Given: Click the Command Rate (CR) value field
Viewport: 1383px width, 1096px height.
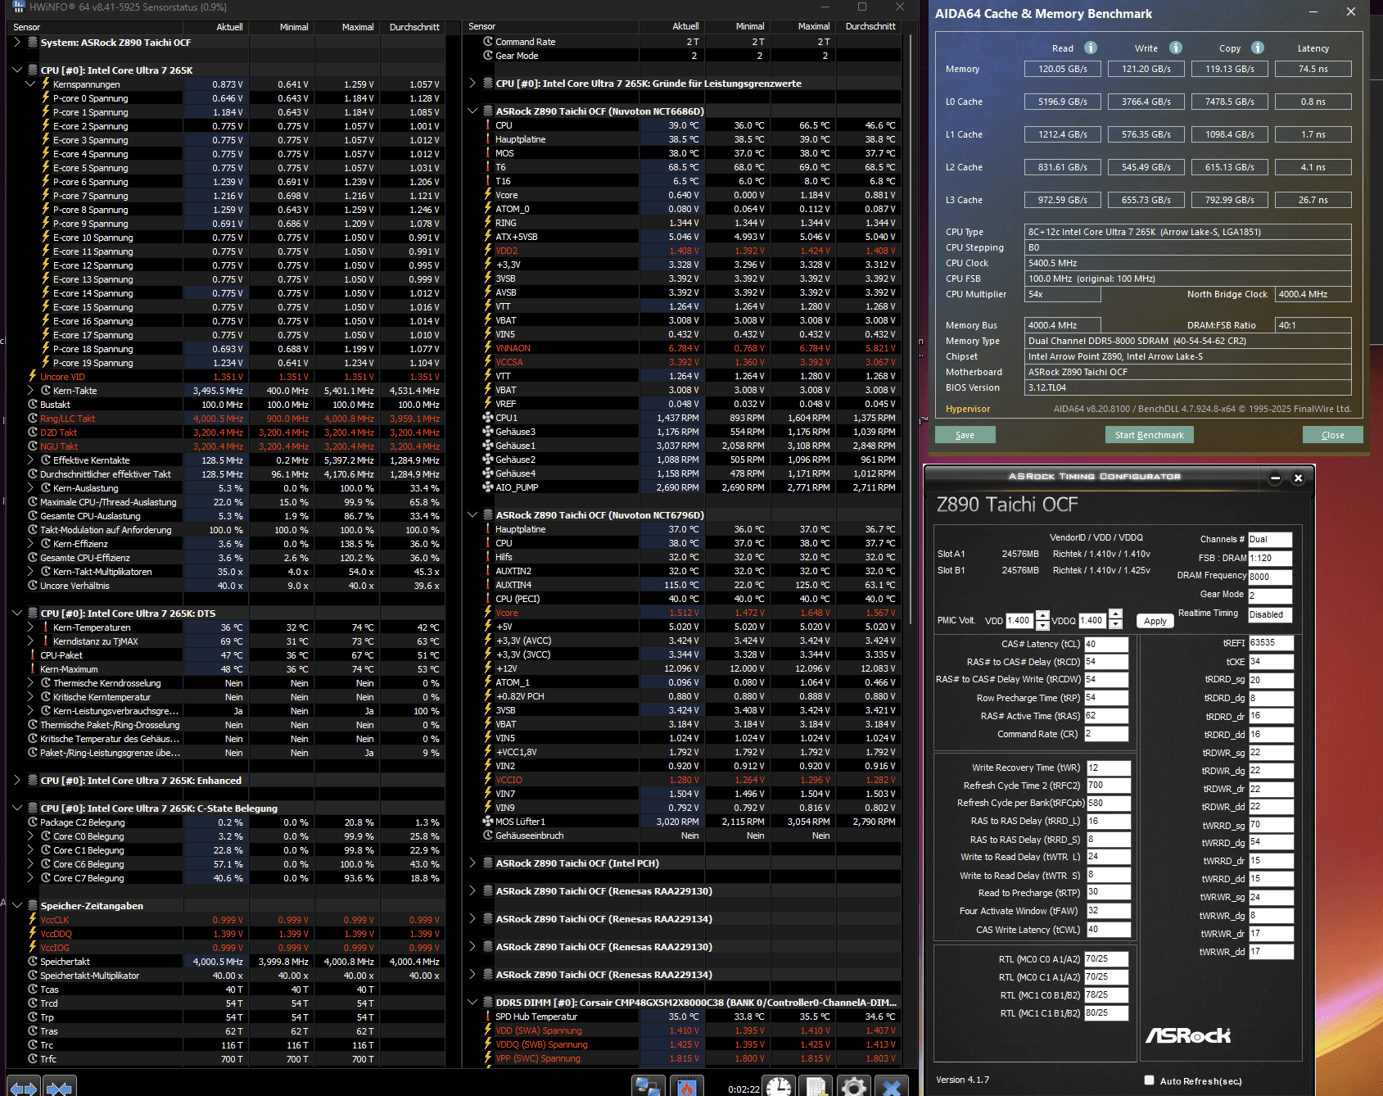Looking at the screenshot, I should 1106,734.
